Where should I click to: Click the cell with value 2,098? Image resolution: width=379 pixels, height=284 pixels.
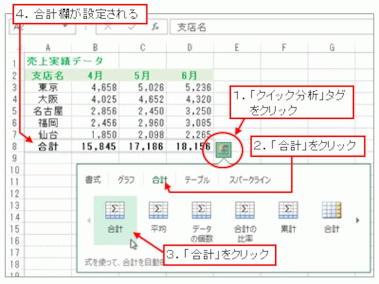coord(143,134)
